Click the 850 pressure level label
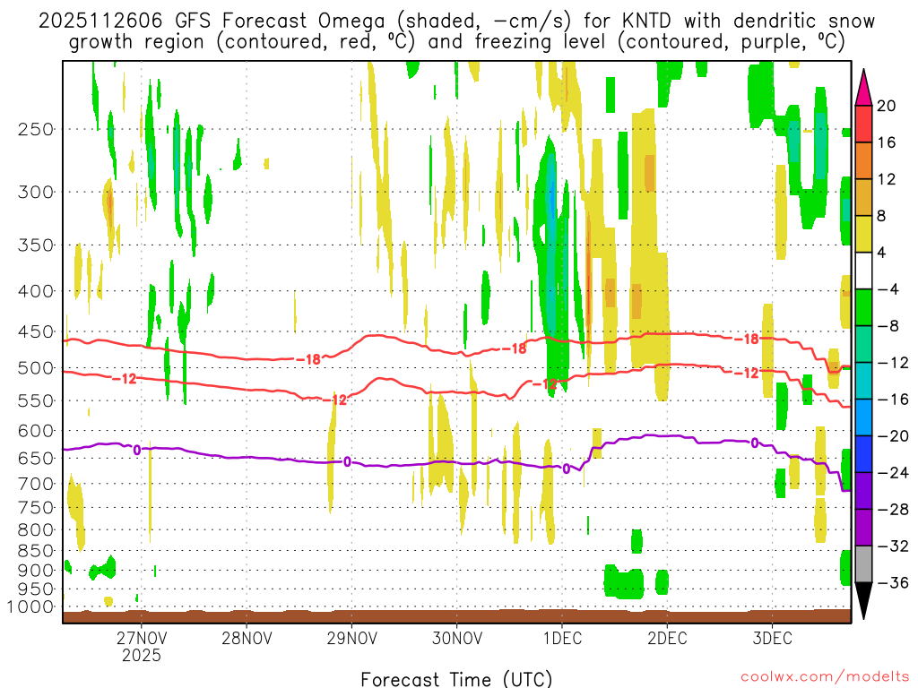 click(x=36, y=551)
